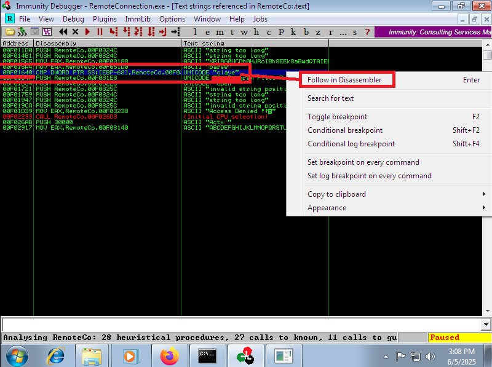This screenshot has width=492, height=367.
Task: Open Firefox from the taskbar
Action: point(170,356)
